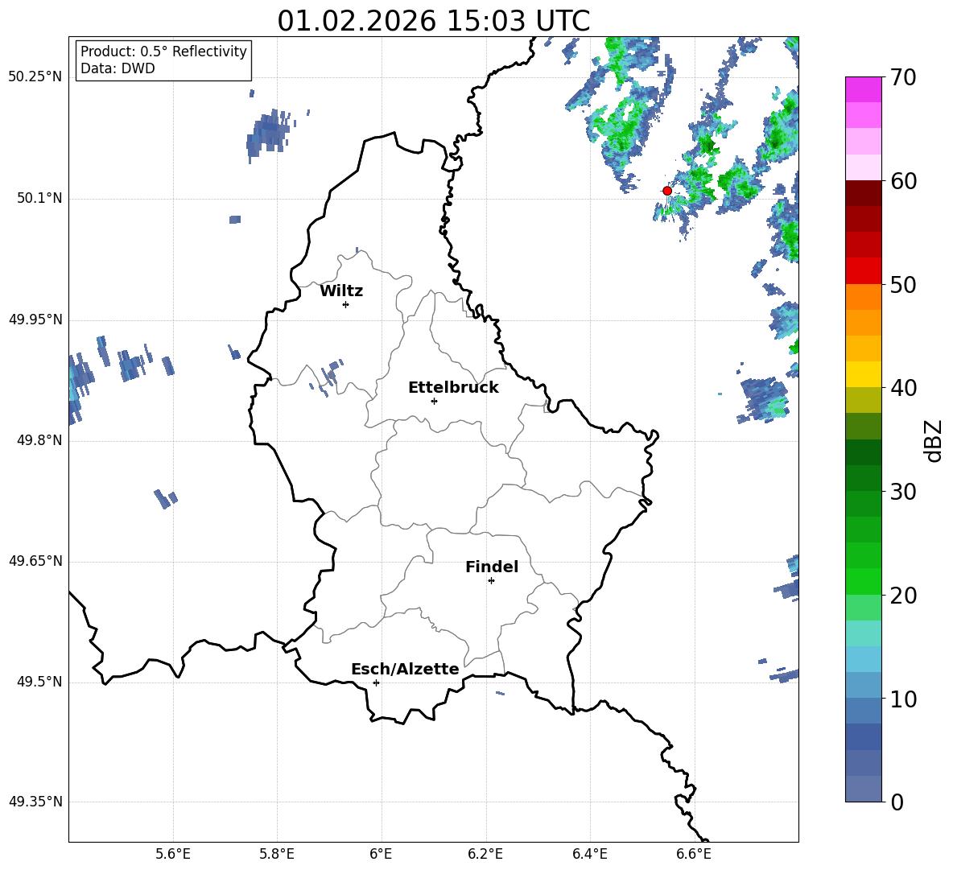
Task: Click the 50.25°N latitude label
Action: 35,77
